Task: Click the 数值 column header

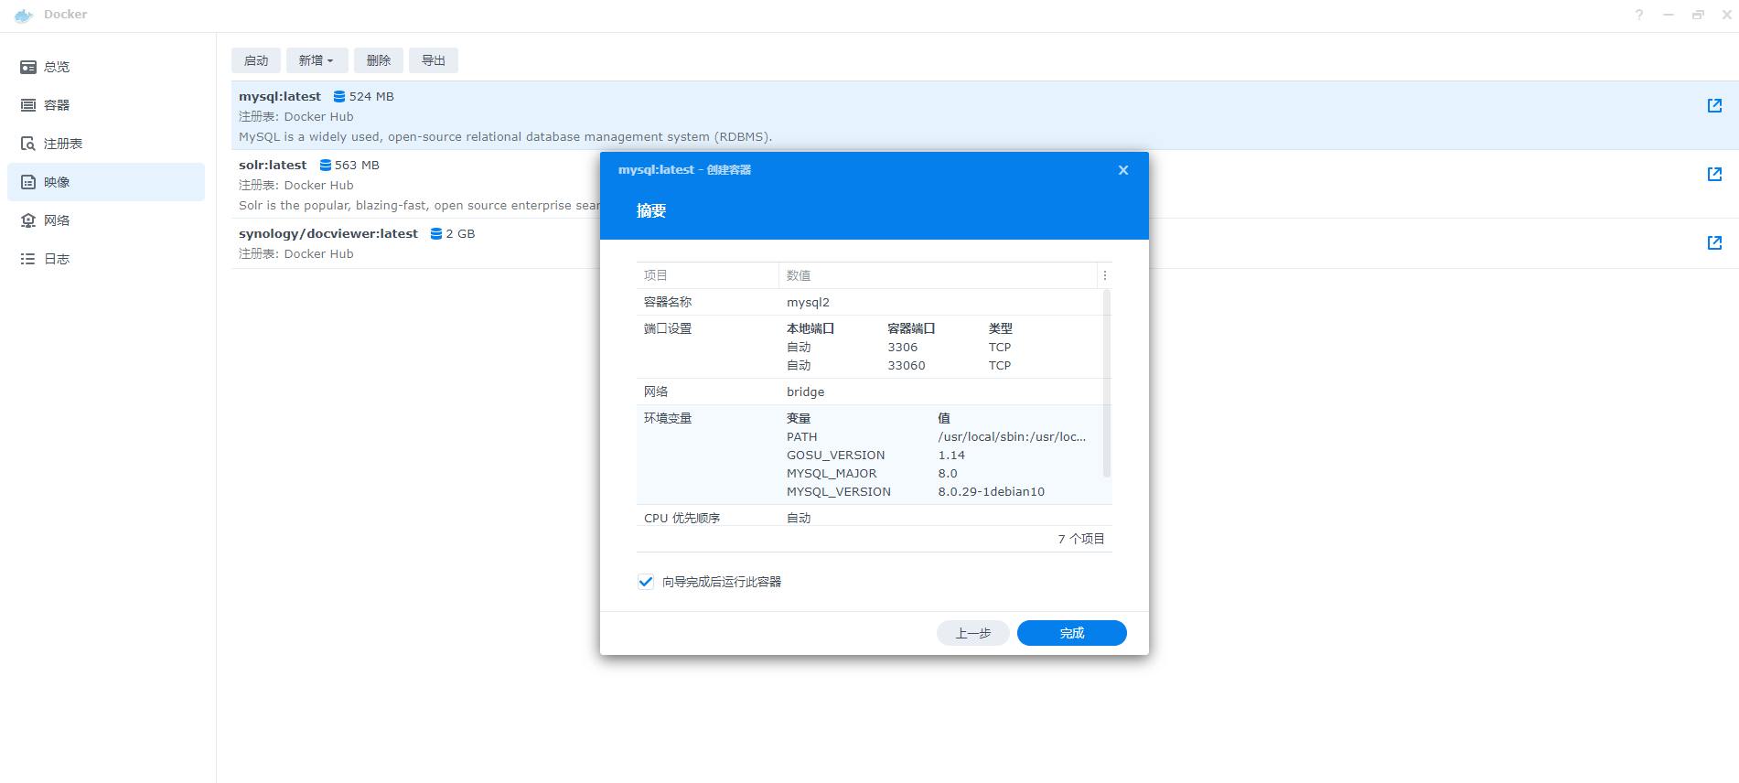Action: pyautogui.click(x=938, y=275)
